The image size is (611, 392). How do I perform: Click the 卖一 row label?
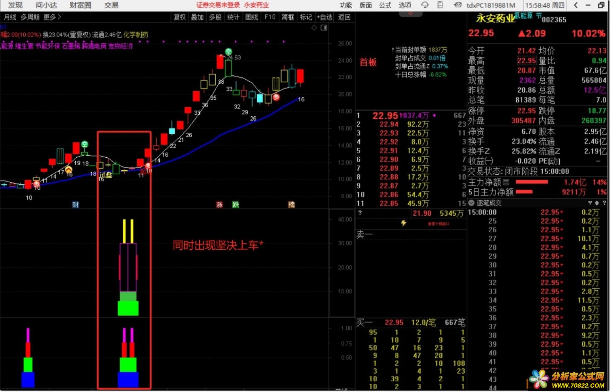click(364, 234)
